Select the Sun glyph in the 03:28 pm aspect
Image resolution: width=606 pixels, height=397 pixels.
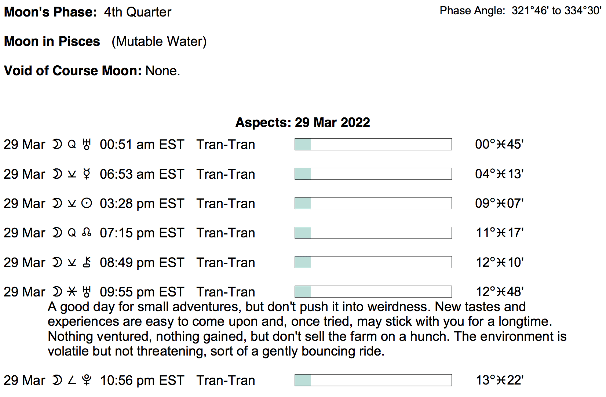click(87, 203)
